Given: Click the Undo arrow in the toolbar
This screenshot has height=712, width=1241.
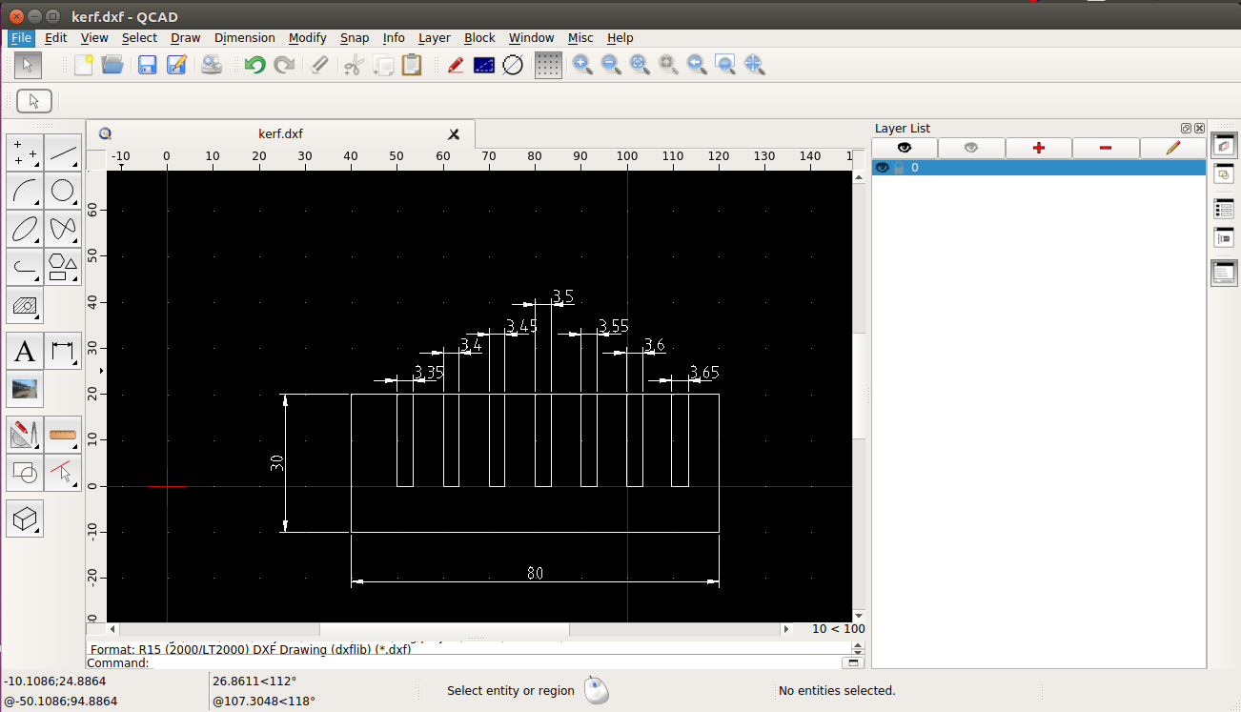Looking at the screenshot, I should [x=254, y=65].
